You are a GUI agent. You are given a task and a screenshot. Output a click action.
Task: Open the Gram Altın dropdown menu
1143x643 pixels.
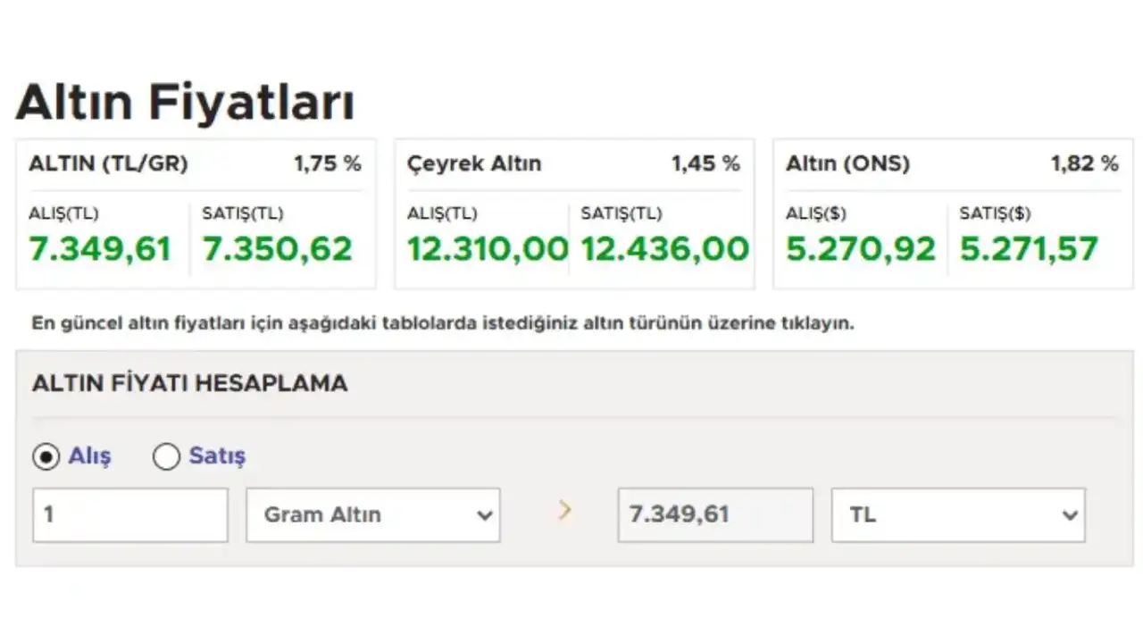[373, 514]
